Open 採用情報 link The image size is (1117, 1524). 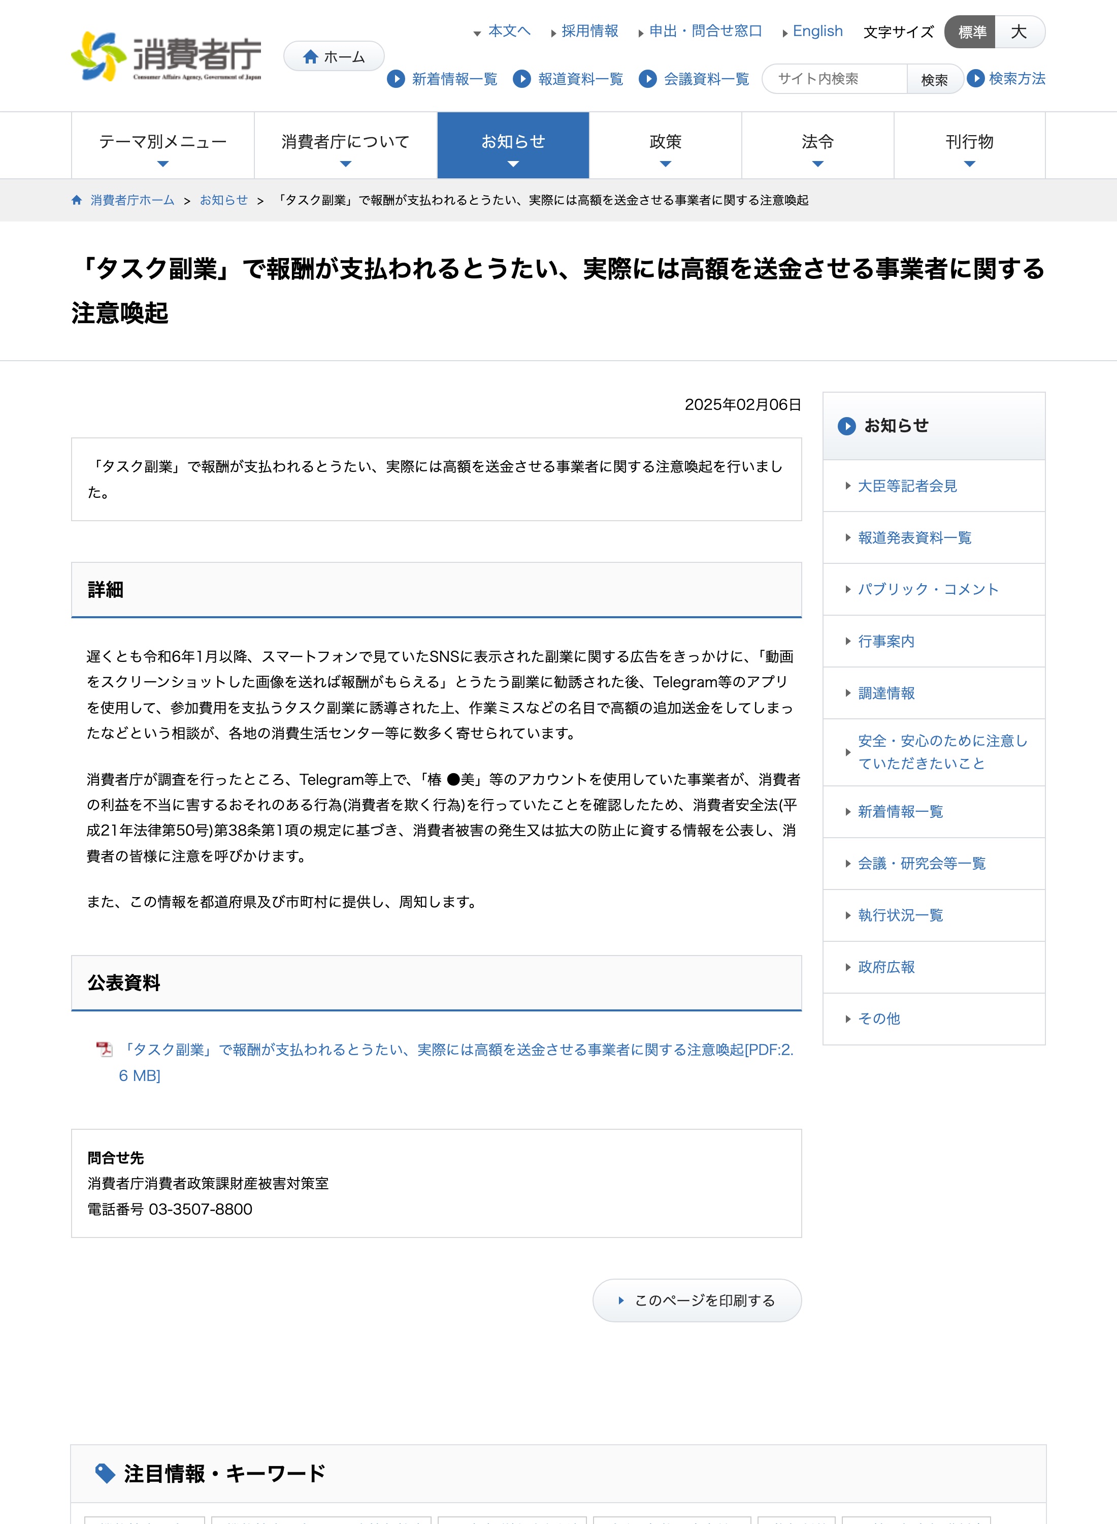[x=589, y=31]
